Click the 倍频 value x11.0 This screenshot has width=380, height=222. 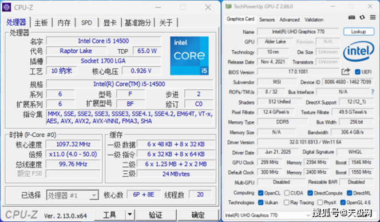click(x=73, y=154)
